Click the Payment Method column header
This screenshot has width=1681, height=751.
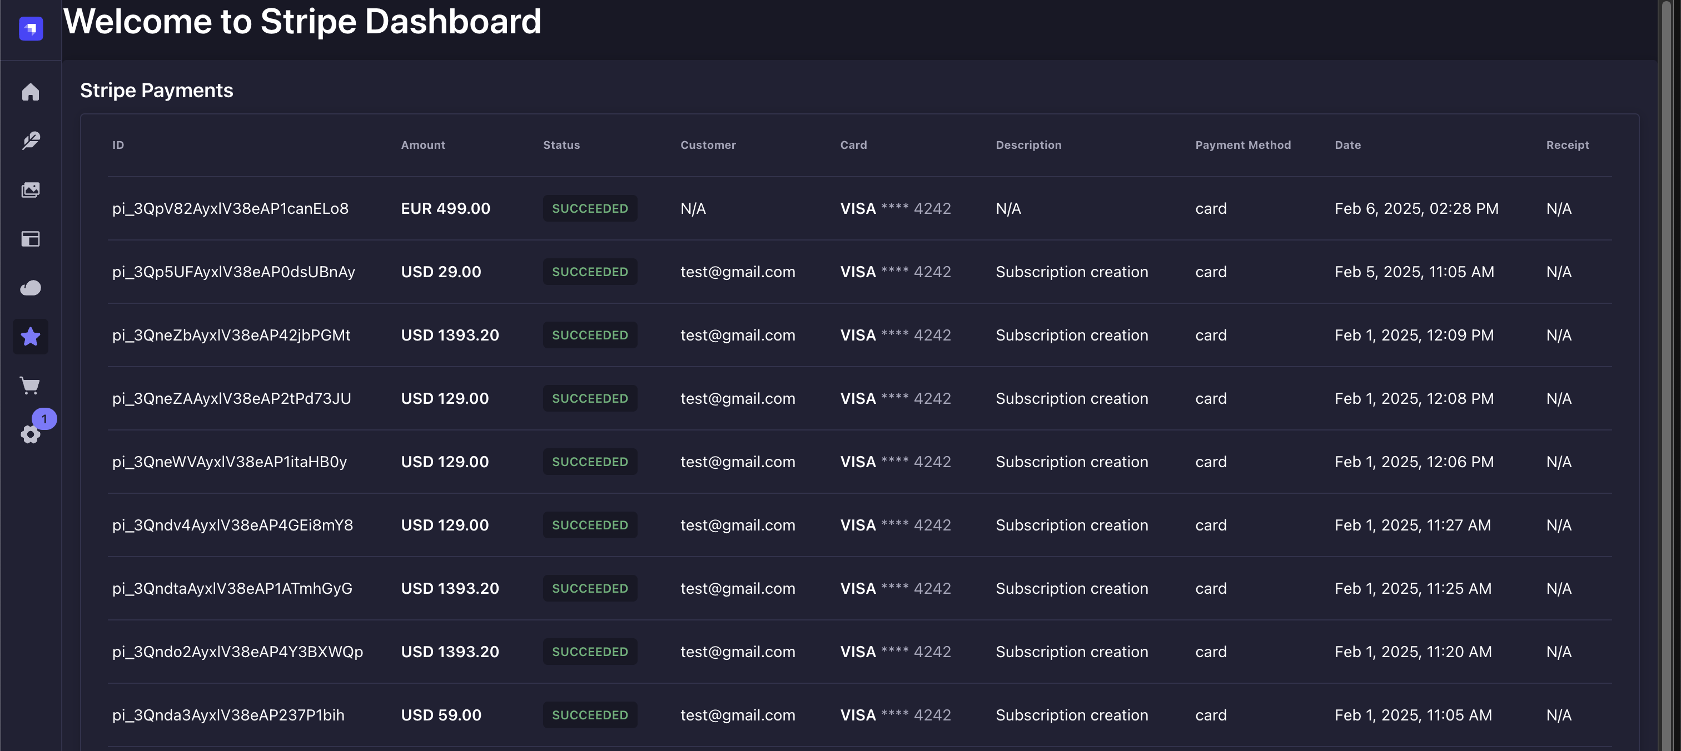1243,145
